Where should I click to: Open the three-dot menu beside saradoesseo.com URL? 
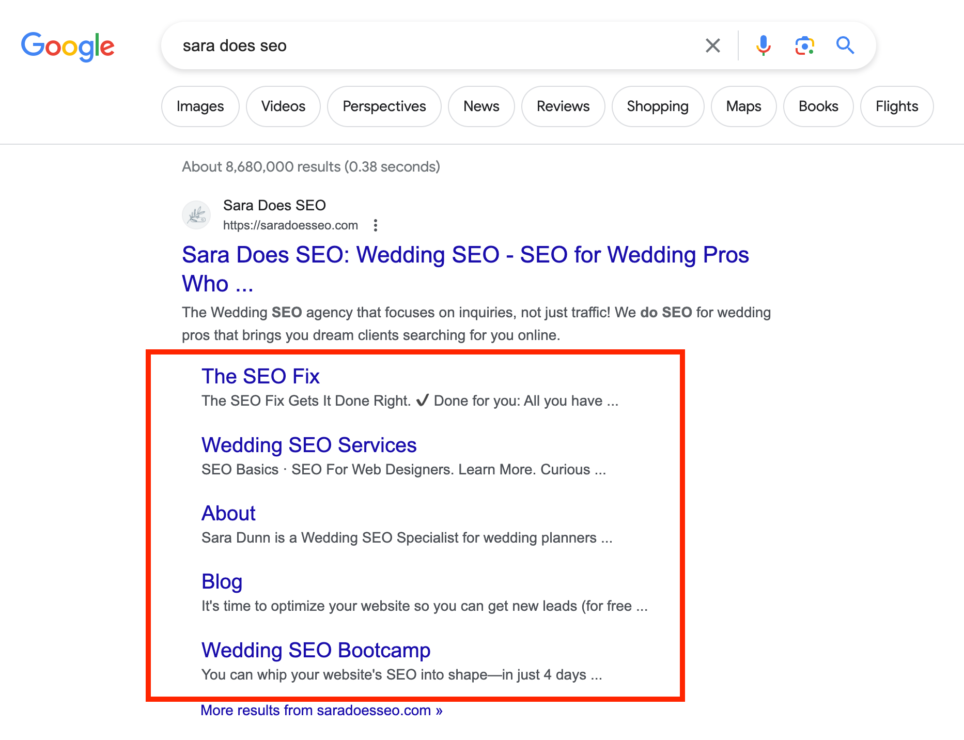tap(376, 225)
